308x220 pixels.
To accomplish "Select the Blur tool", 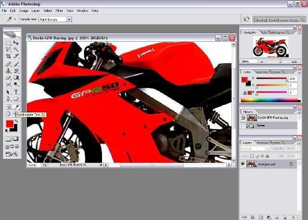I will (x=8, y=85).
